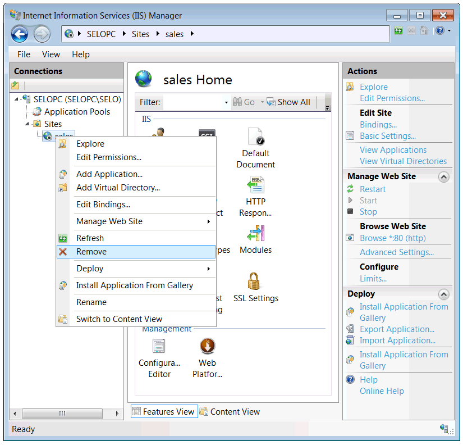Expand the breadcrumb arrow after Sites
Image resolution: width=463 pixels, height=445 pixels.
click(x=158, y=34)
